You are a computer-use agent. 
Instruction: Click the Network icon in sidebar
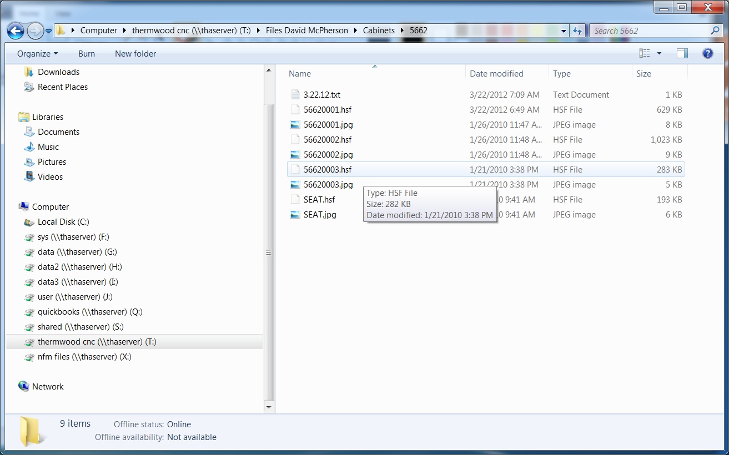48,387
